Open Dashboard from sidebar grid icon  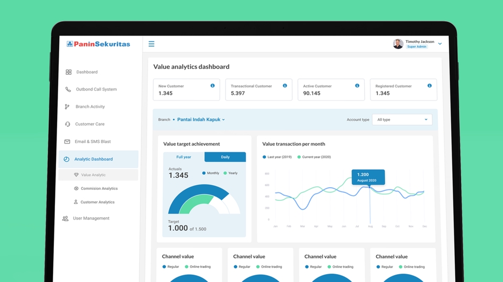[x=69, y=72]
